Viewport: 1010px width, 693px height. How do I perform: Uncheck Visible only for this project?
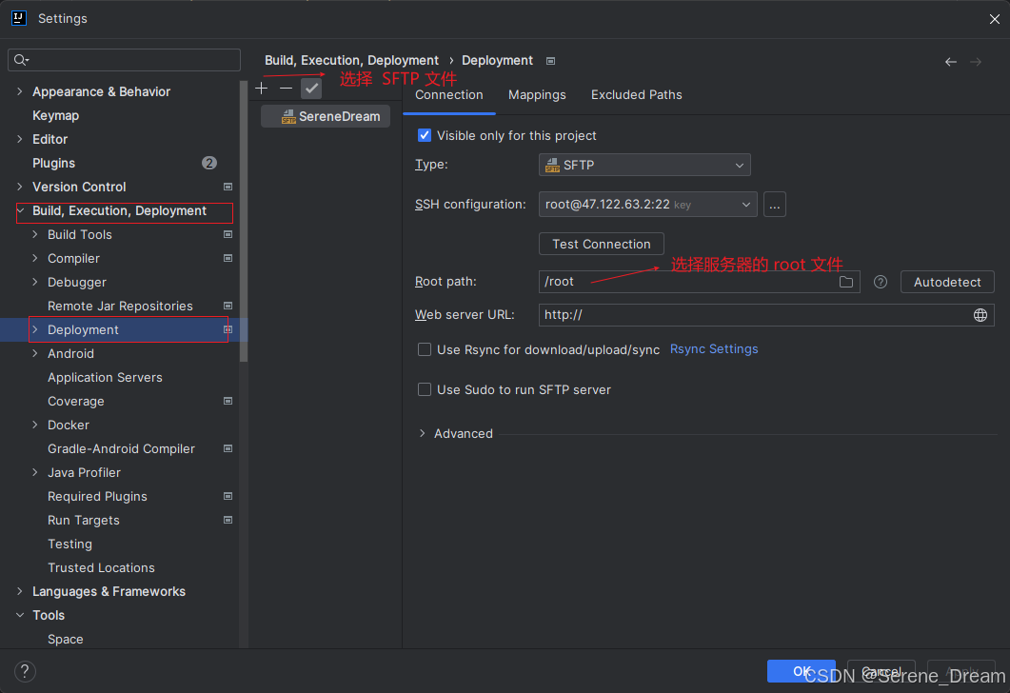(x=425, y=135)
